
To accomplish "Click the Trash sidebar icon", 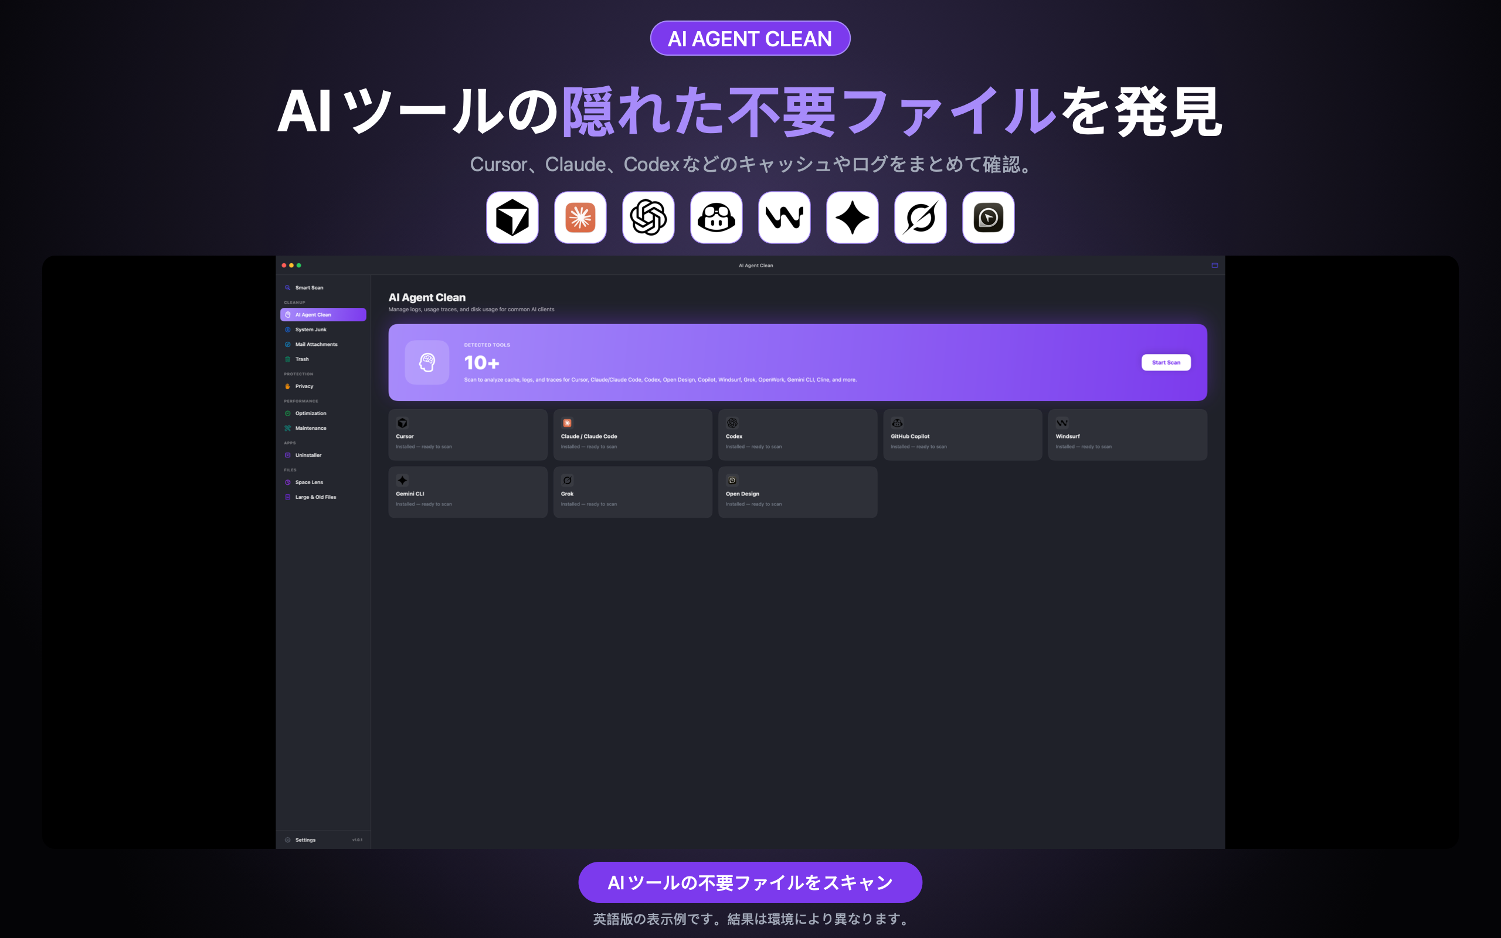I will pos(287,359).
